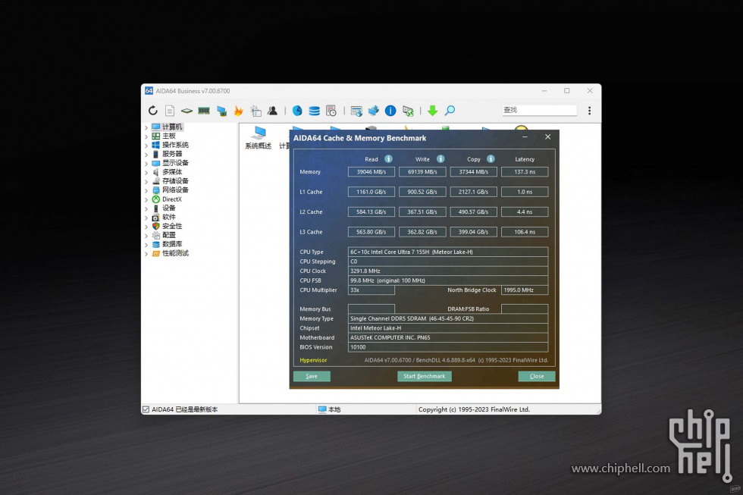Click the window-with-globe toolbar icon
This screenshot has height=495, width=743.
point(356,111)
